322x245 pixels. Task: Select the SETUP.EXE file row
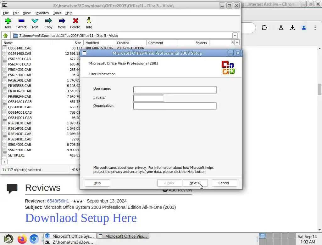pyautogui.click(x=41, y=155)
